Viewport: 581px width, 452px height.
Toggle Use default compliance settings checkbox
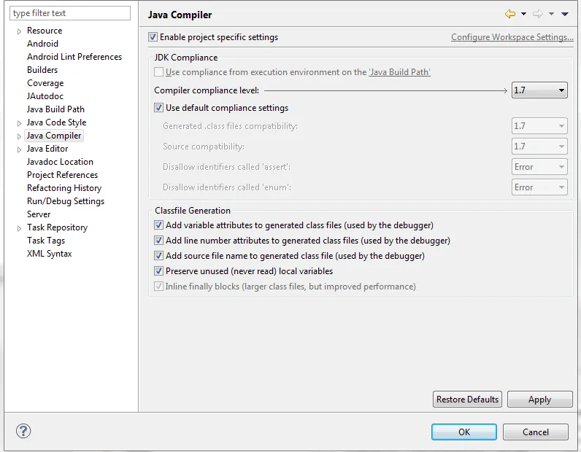click(158, 108)
